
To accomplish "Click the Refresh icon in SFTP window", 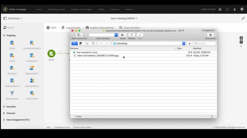I will 132,35.
